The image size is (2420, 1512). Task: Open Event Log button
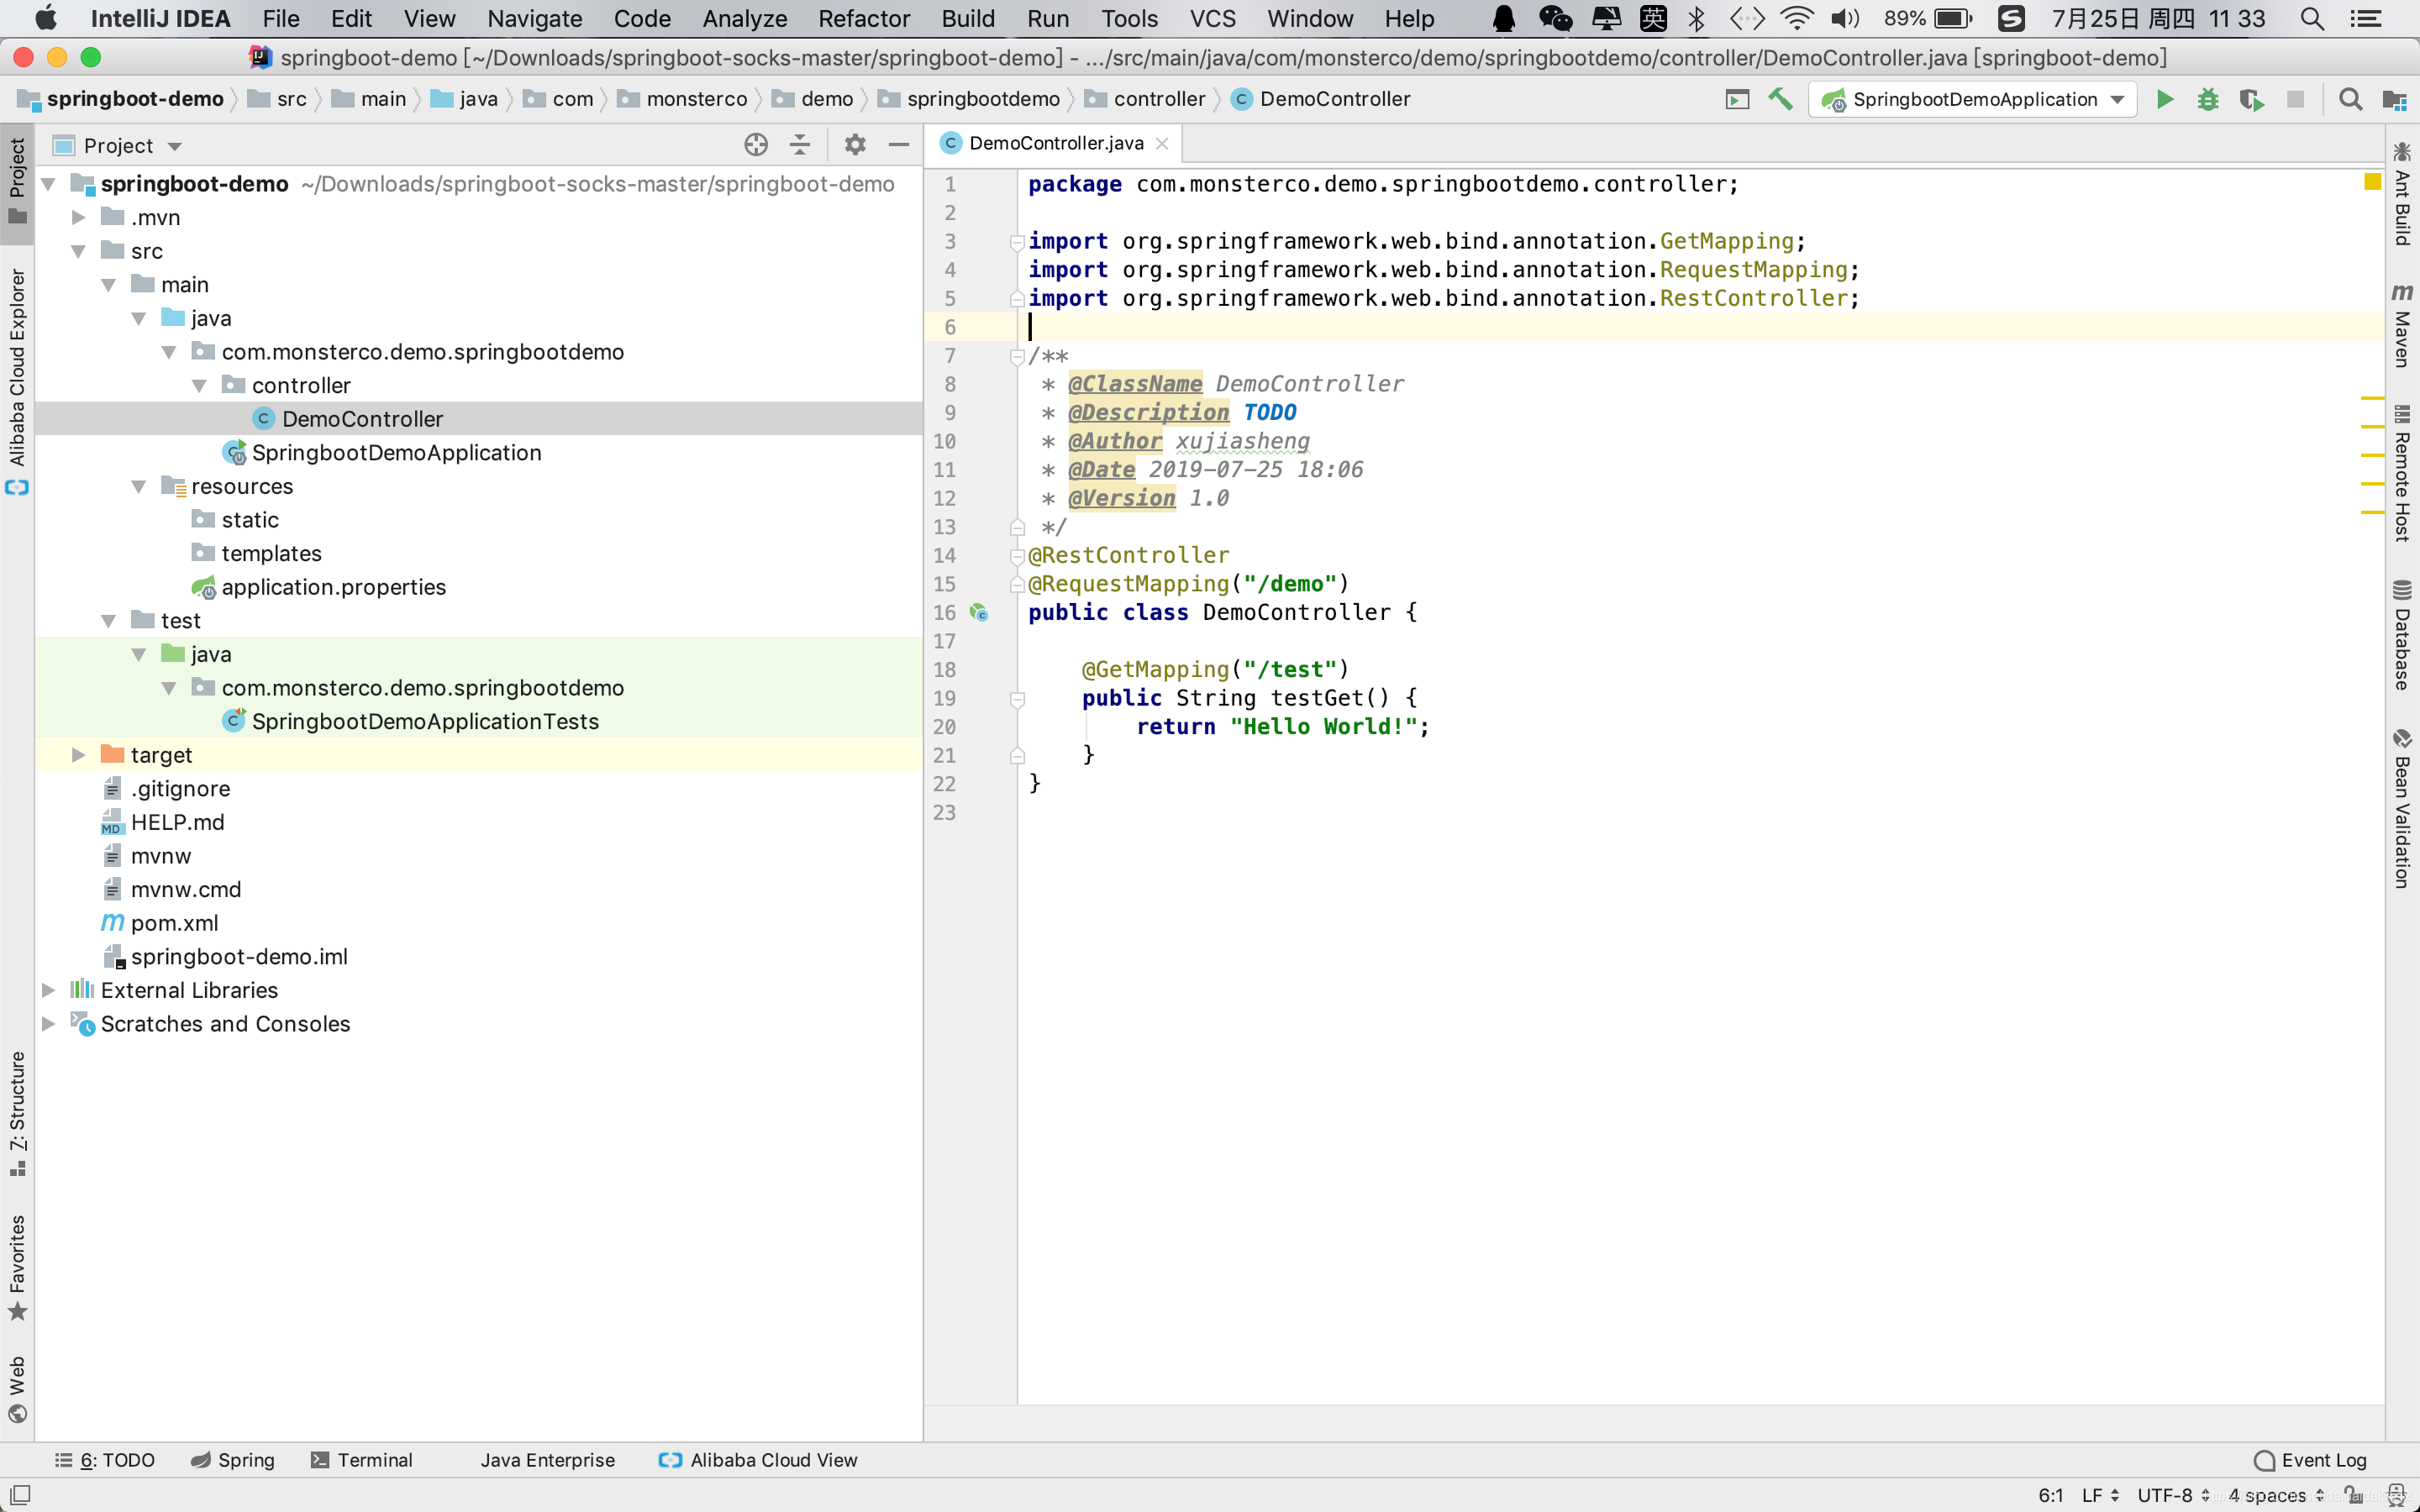point(2310,1460)
